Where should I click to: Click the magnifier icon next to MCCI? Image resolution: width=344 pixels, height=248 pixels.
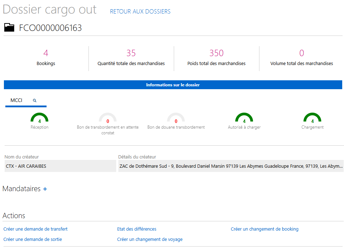(35, 101)
